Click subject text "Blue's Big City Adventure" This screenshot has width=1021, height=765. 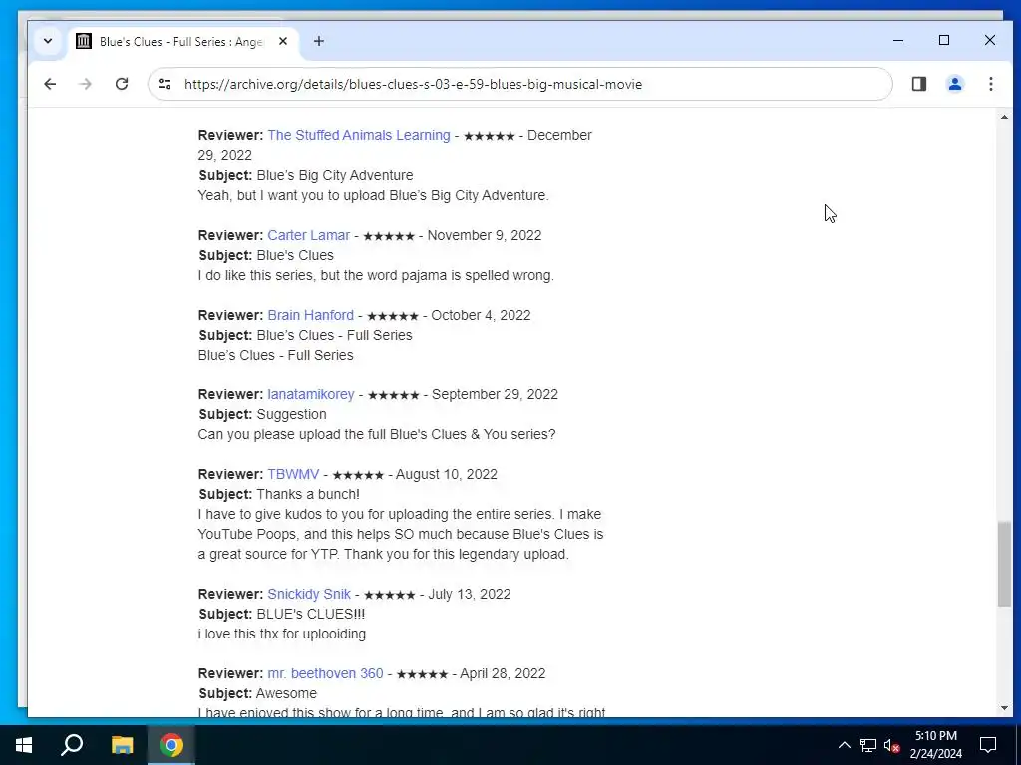tap(335, 175)
